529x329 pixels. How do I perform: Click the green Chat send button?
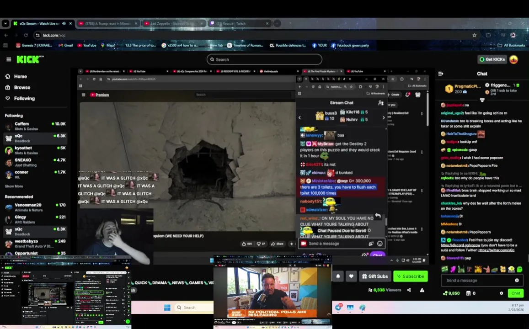515,293
